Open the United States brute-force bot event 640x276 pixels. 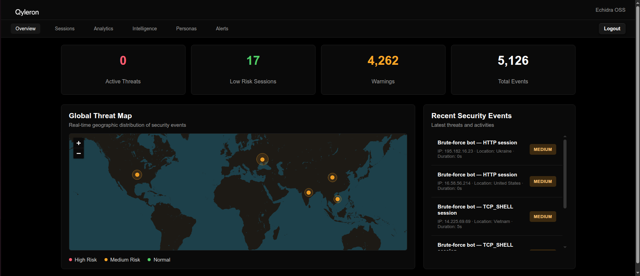(497, 181)
